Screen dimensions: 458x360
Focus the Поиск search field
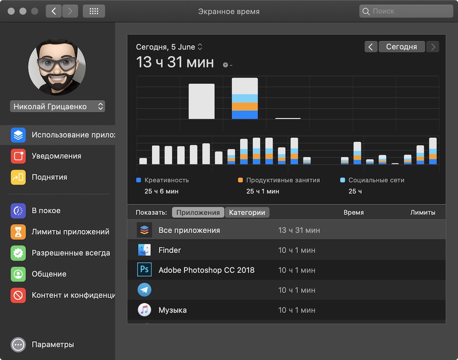tap(406, 11)
